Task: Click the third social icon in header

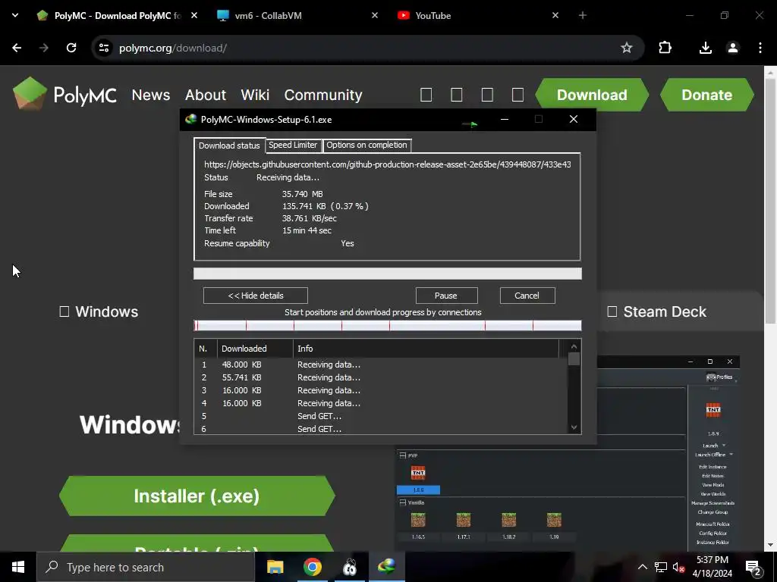Action: pyautogui.click(x=487, y=95)
